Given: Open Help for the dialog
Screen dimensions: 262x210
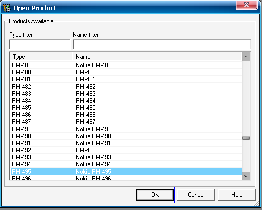Looking at the screenshot, I should click(x=237, y=195).
